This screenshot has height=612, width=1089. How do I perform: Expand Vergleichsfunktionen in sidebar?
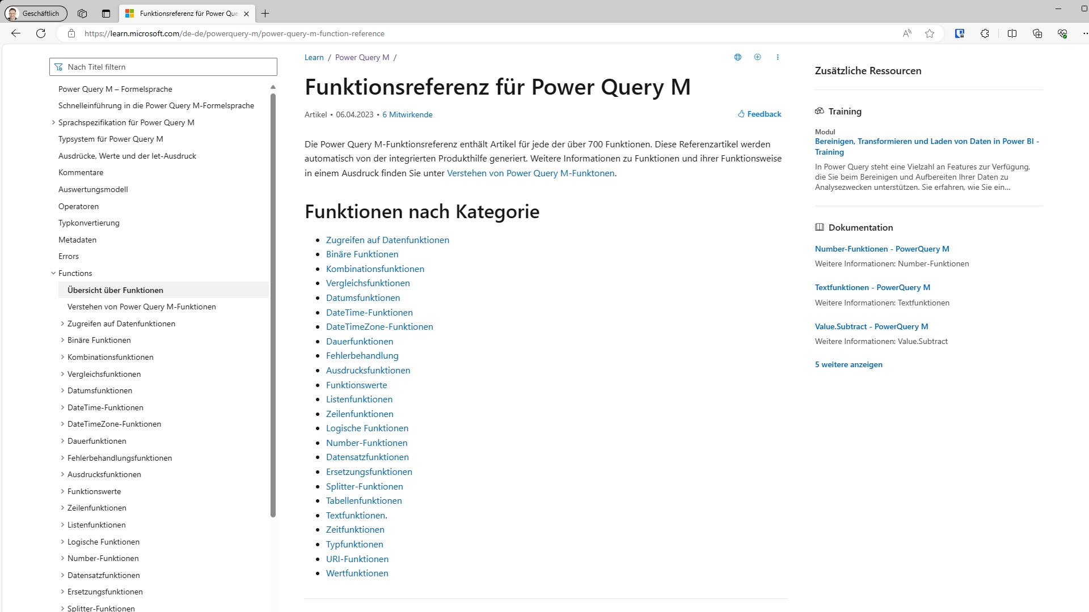[x=62, y=374]
